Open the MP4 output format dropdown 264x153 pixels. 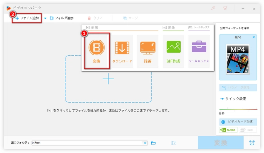(254, 37)
